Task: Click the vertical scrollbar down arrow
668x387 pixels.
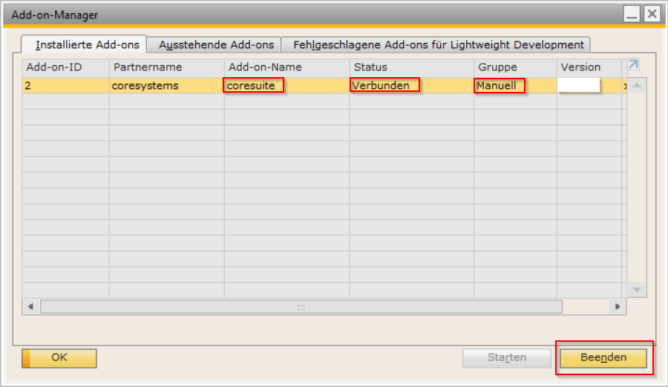Action: click(x=637, y=290)
